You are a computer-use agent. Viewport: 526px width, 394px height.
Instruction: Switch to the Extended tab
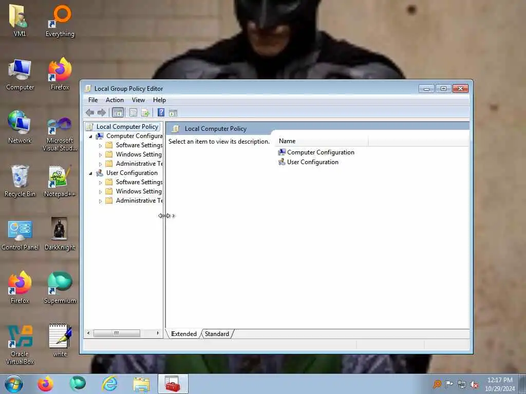tap(184, 333)
